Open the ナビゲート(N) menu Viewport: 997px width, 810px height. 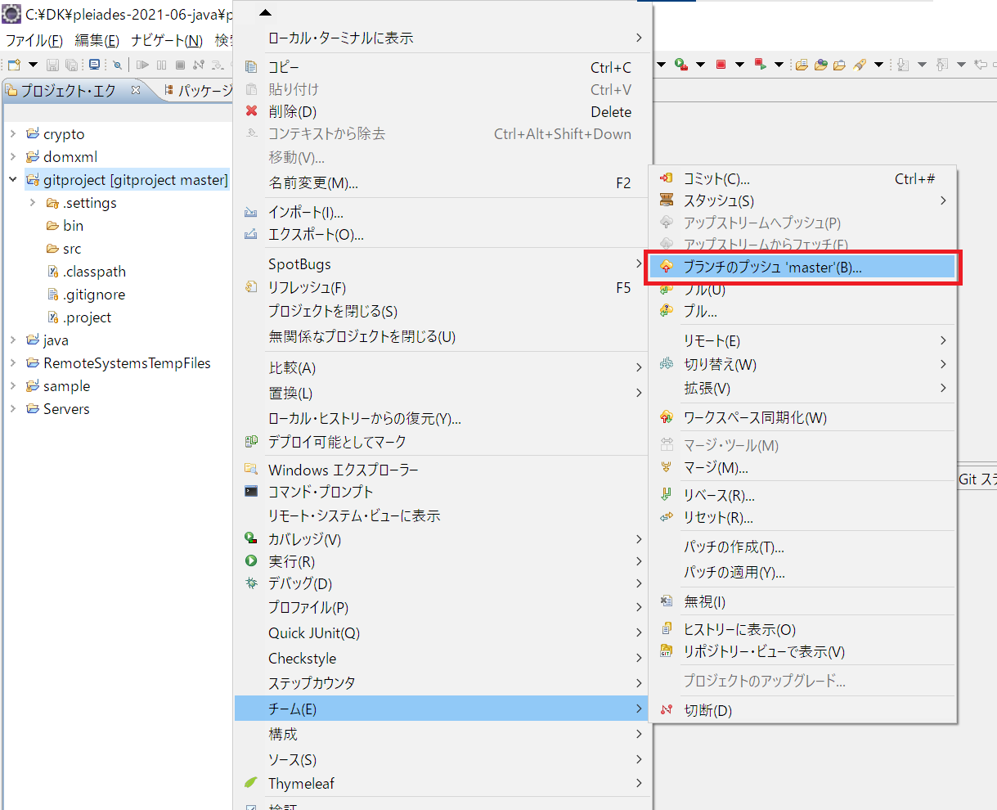click(167, 41)
